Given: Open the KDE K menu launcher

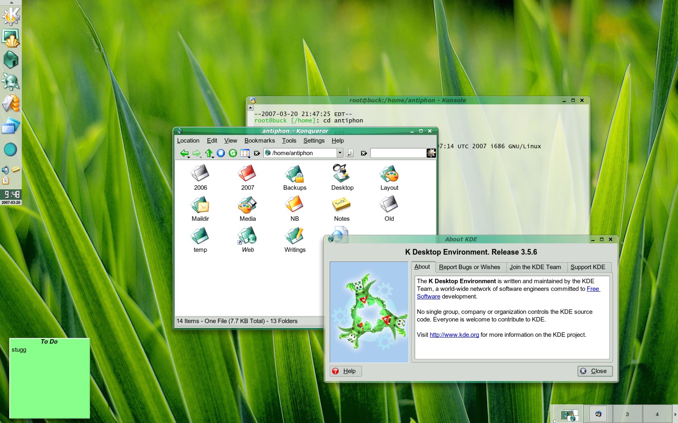Looking at the screenshot, I should pyautogui.click(x=11, y=16).
